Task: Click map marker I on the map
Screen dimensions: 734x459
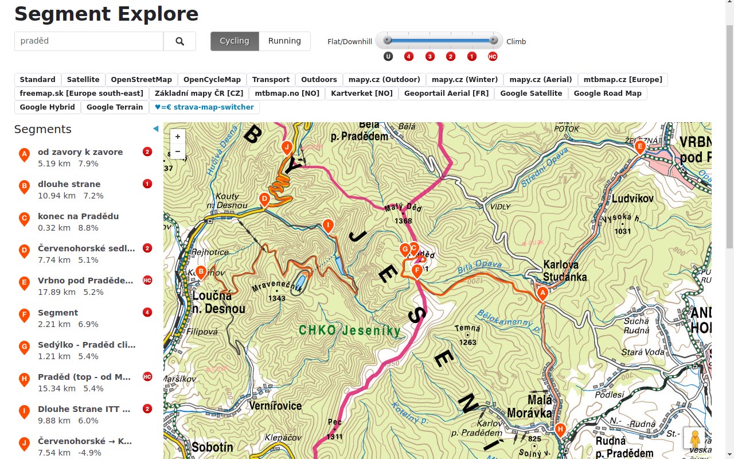Action: (x=328, y=225)
